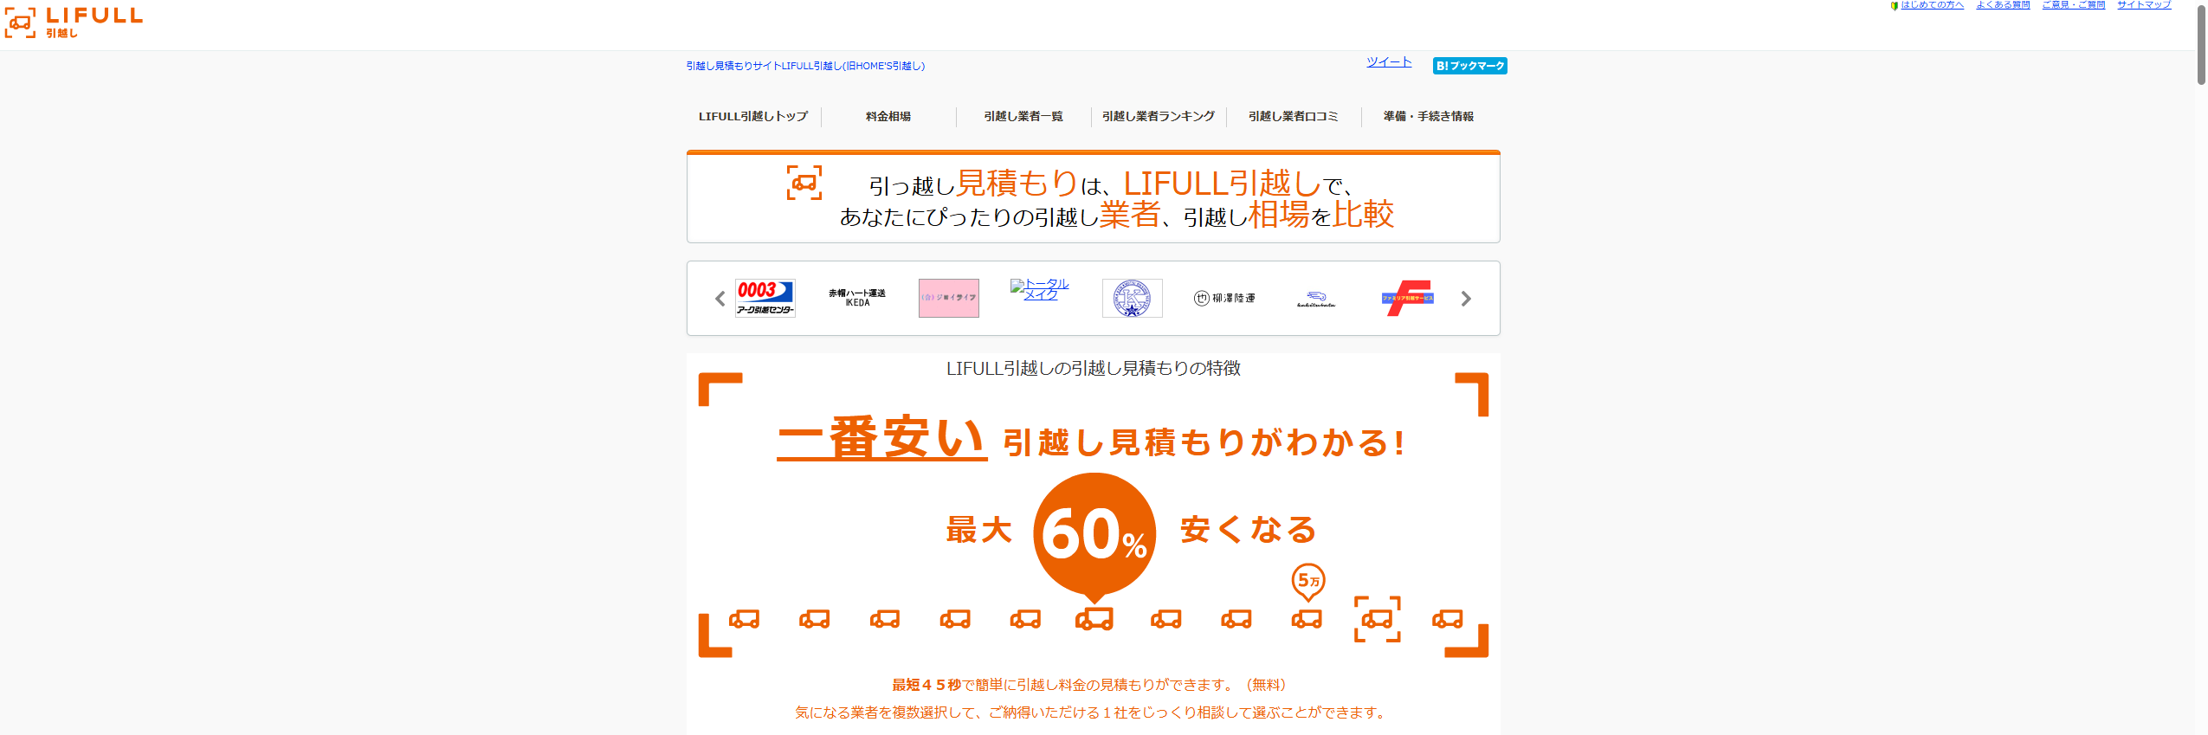Click the enlarged truck under the 60% circle

tap(1094, 619)
